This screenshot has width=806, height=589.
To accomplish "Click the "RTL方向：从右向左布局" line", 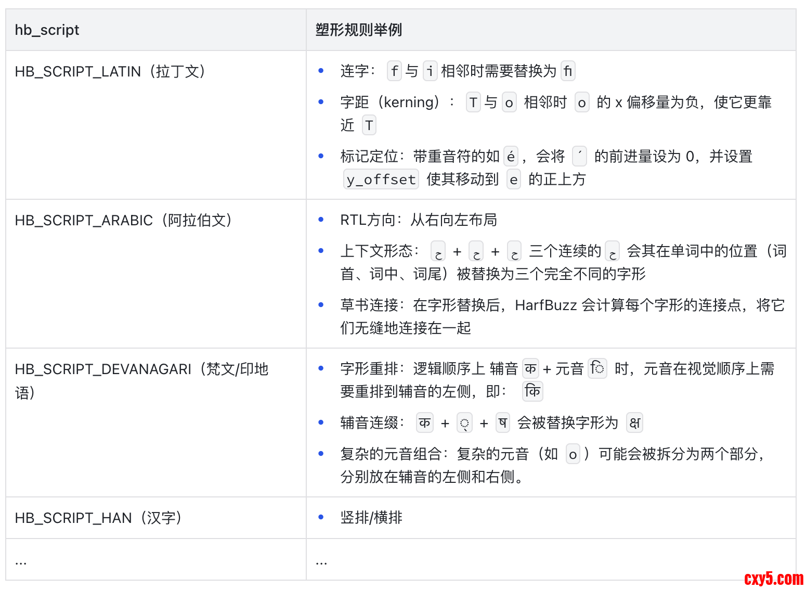I will click(419, 220).
